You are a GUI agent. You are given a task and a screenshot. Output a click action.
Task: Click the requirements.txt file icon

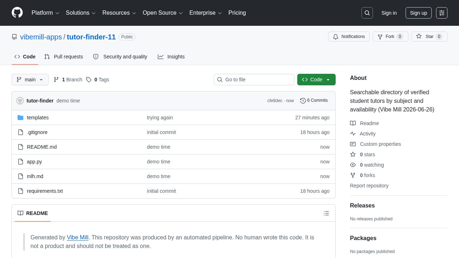[x=20, y=191]
